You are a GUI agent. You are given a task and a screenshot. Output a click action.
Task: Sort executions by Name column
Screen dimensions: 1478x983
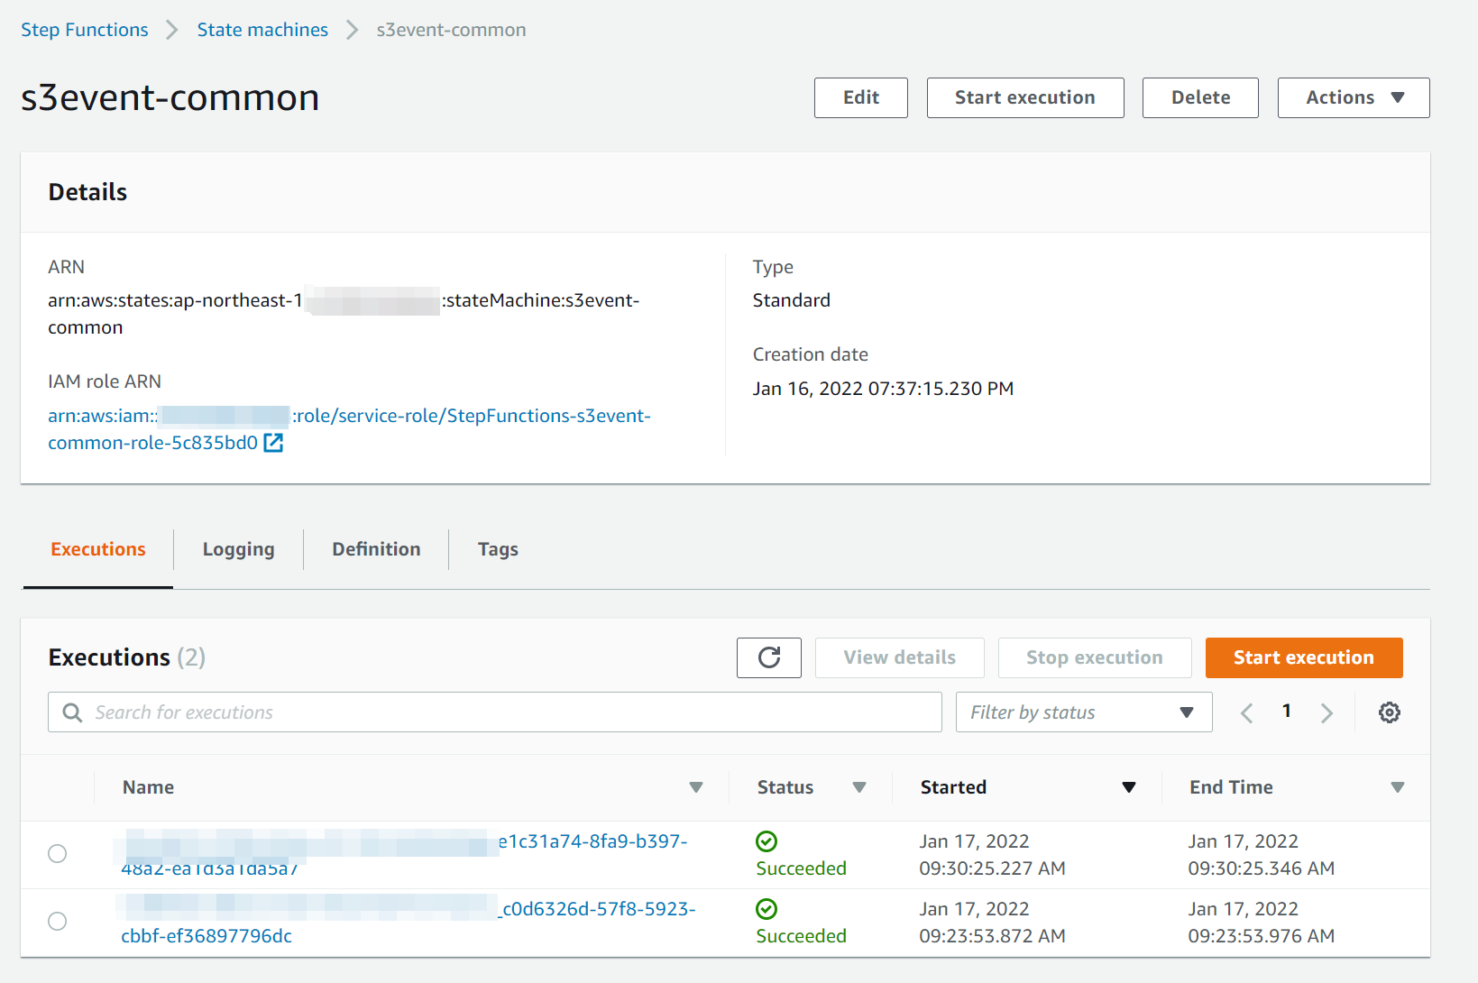[696, 786]
